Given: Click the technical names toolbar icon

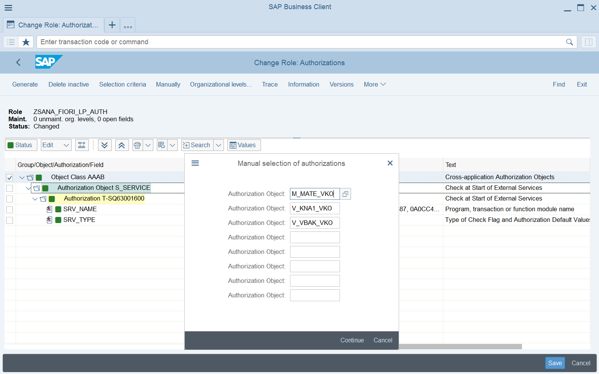Looking at the screenshot, I should tap(82, 145).
